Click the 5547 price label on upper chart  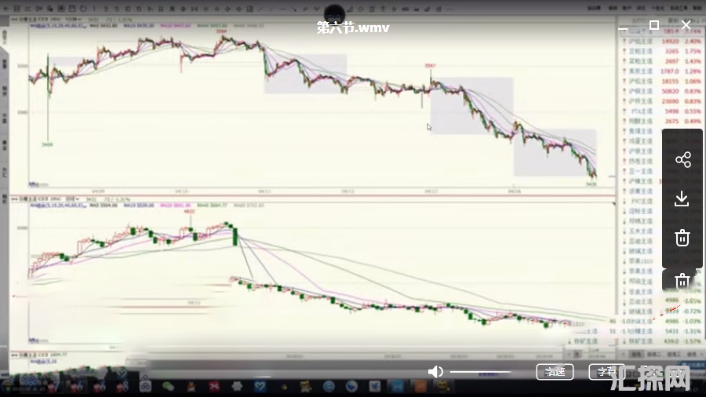pos(431,66)
